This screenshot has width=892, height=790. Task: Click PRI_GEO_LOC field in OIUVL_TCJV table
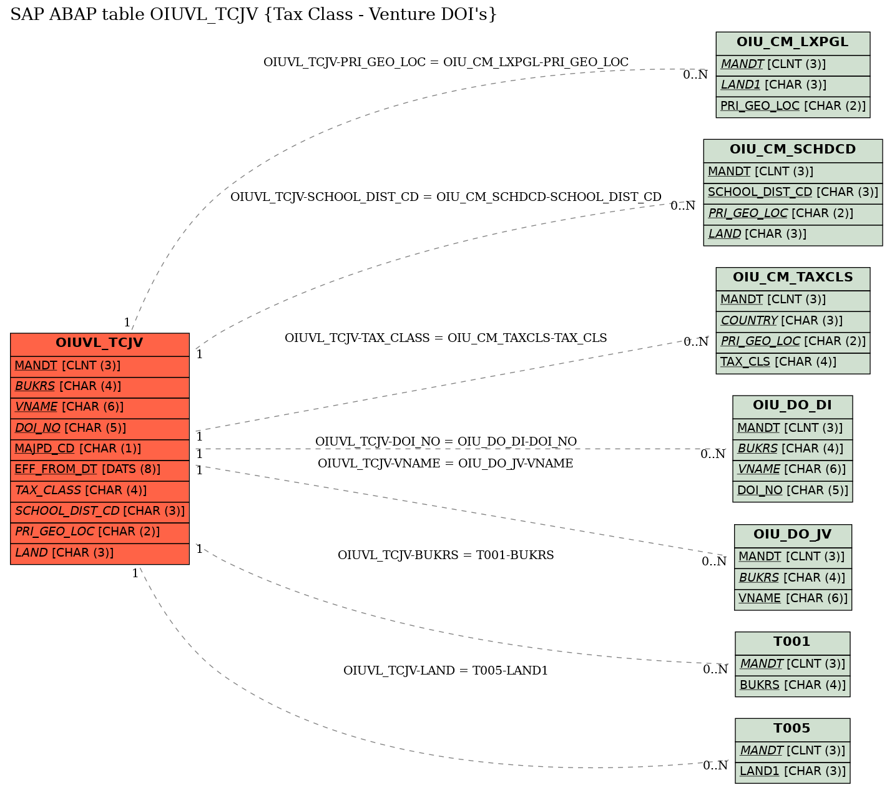(100, 532)
